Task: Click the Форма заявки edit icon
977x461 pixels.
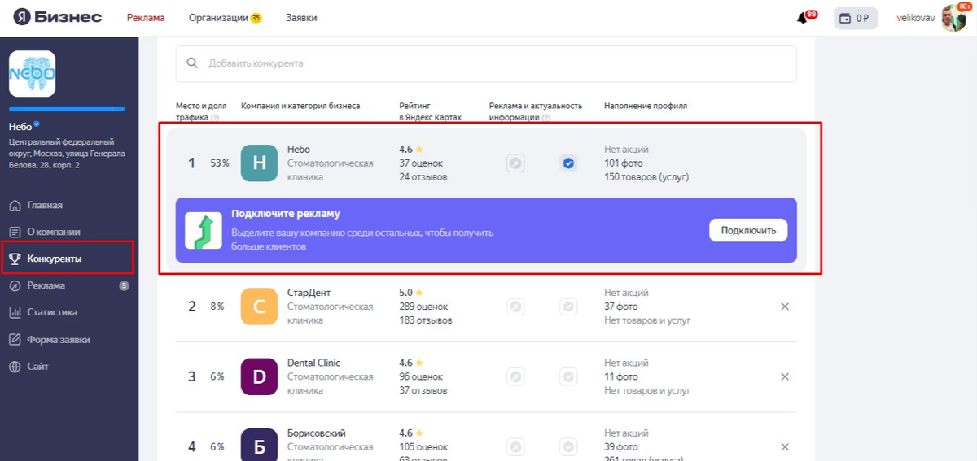Action: 15,340
